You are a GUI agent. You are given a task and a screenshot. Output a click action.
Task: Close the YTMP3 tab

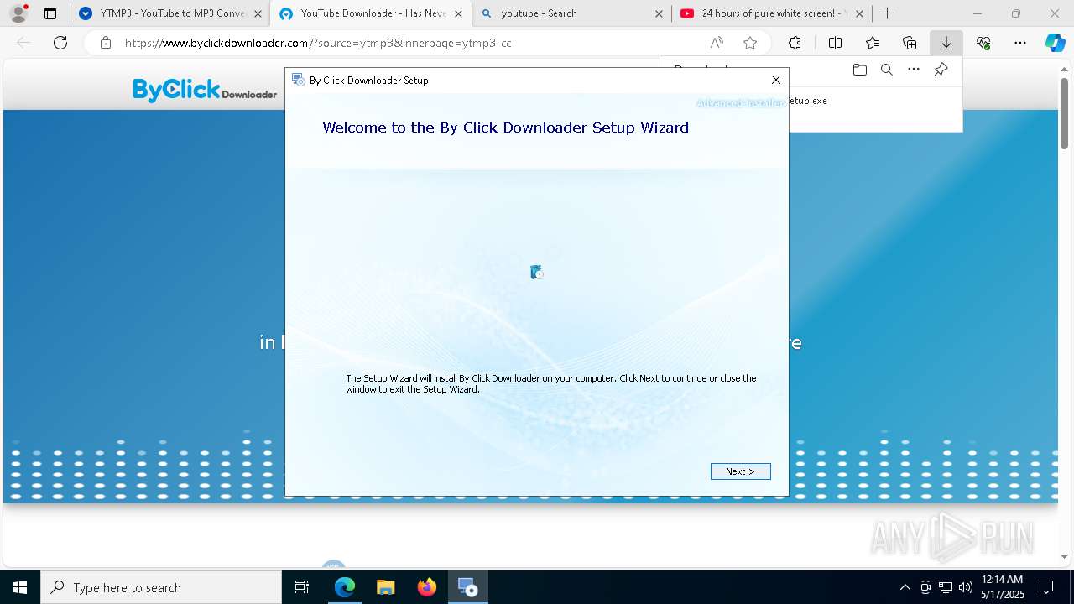tap(257, 13)
